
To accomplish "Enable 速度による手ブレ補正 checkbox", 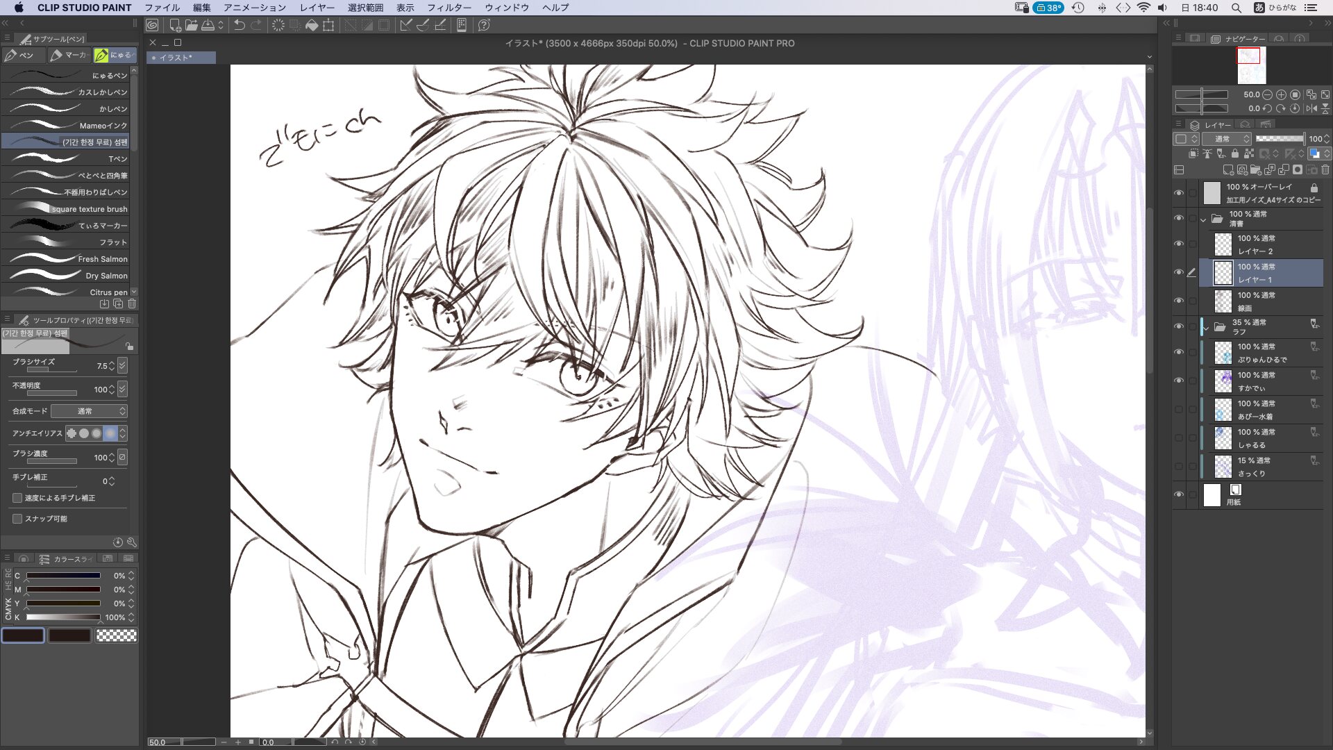I will pos(17,498).
